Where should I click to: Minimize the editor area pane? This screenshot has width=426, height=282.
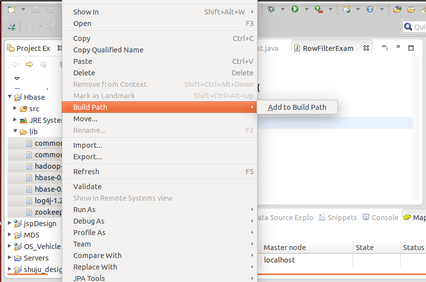pos(398,48)
